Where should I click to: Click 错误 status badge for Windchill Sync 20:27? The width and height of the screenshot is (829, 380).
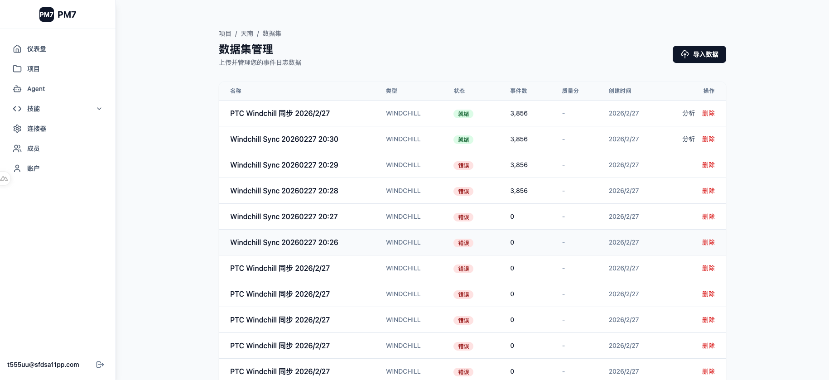coord(463,217)
